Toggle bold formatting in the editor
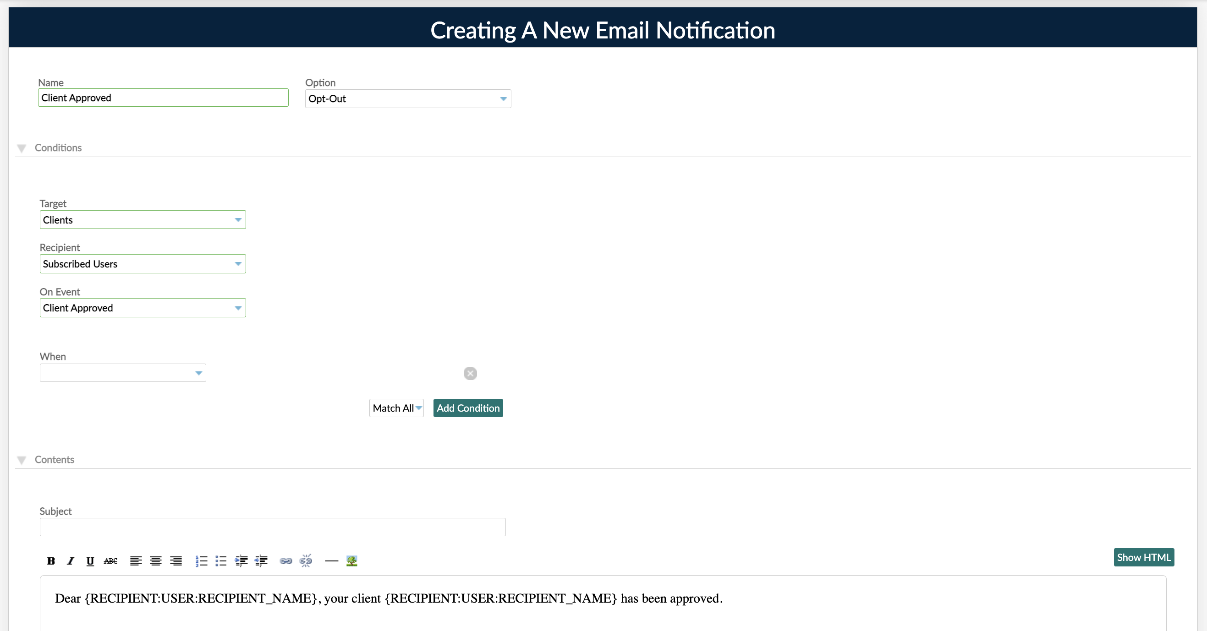This screenshot has height=631, width=1207. coord(50,561)
